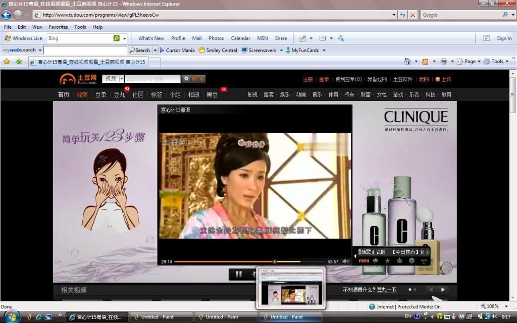Click inside the browser address bar
517x323 pixels.
click(x=202, y=15)
